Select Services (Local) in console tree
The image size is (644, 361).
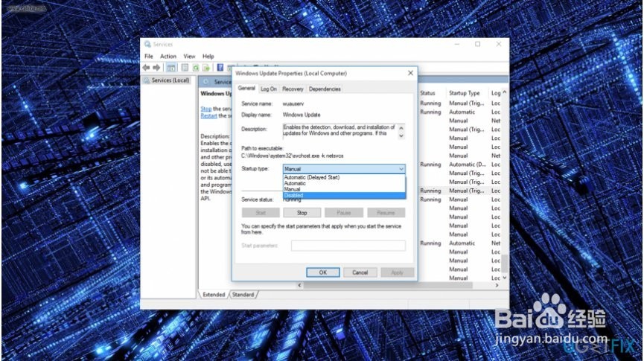pos(170,80)
